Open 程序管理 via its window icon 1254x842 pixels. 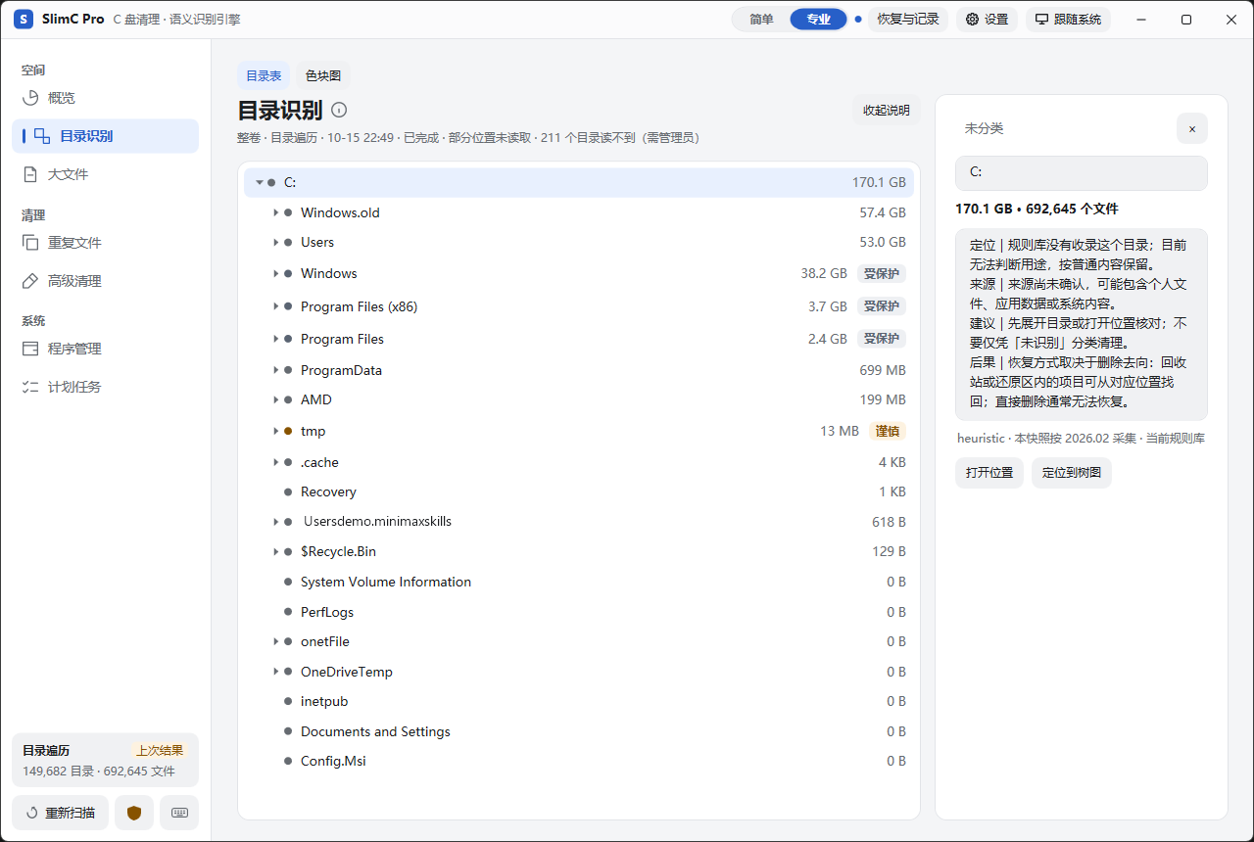pos(30,349)
